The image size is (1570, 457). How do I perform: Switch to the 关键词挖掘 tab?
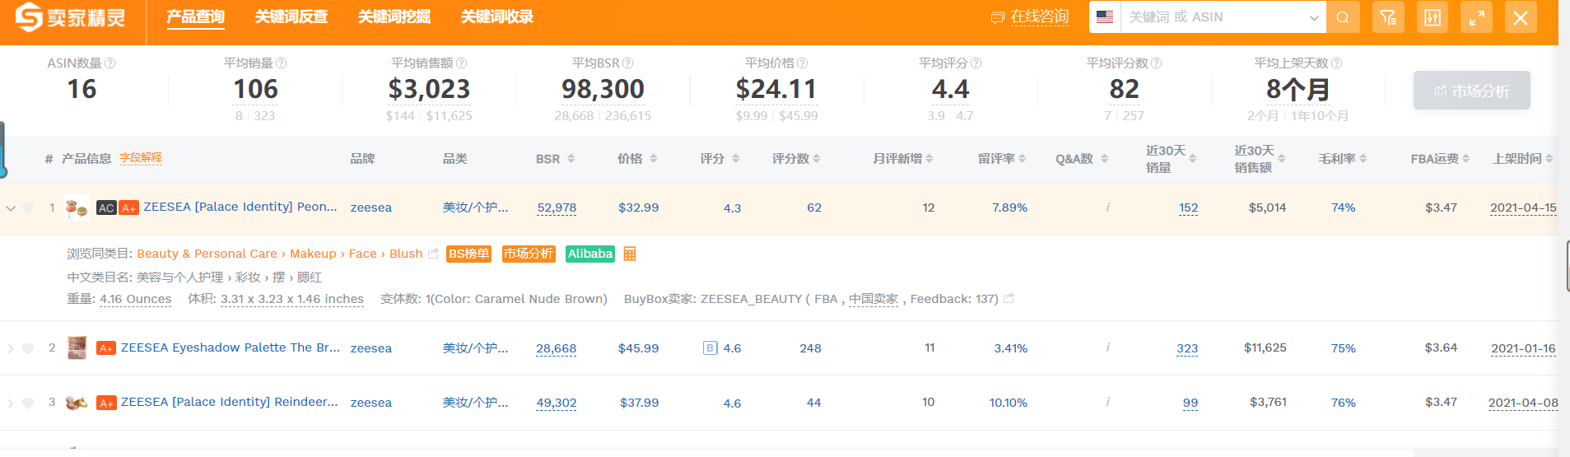point(394,17)
